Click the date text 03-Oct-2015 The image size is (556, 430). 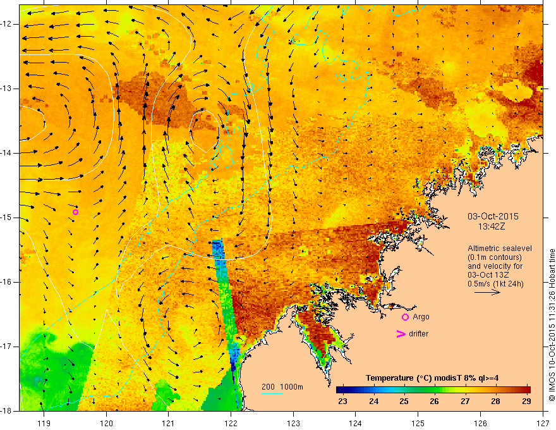(x=493, y=216)
